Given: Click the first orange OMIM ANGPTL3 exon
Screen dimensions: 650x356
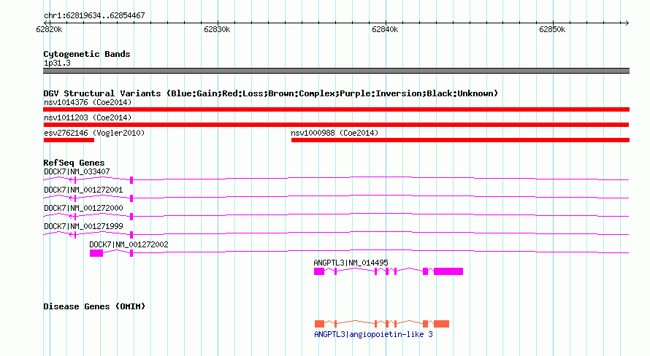Looking at the screenshot, I should [x=319, y=324].
